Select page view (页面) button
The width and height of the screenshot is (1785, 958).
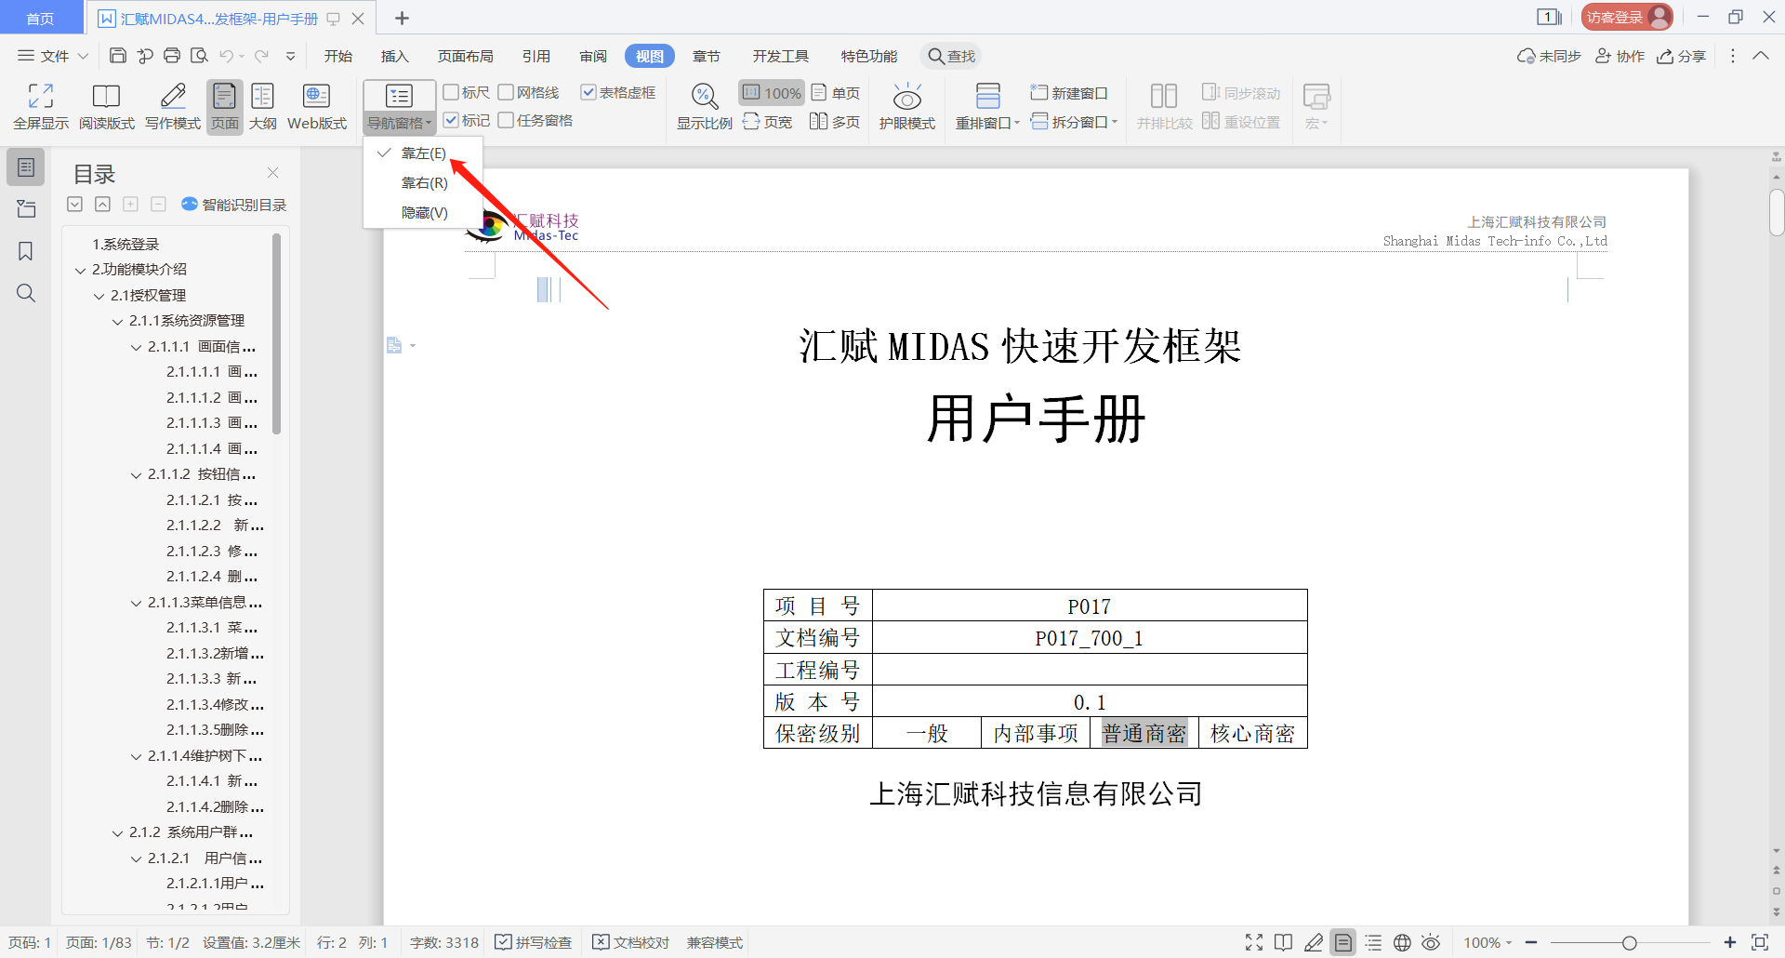(x=225, y=107)
